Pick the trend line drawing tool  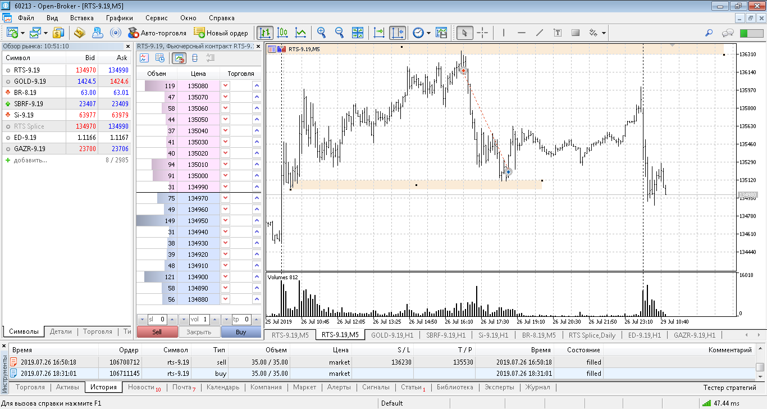point(540,33)
